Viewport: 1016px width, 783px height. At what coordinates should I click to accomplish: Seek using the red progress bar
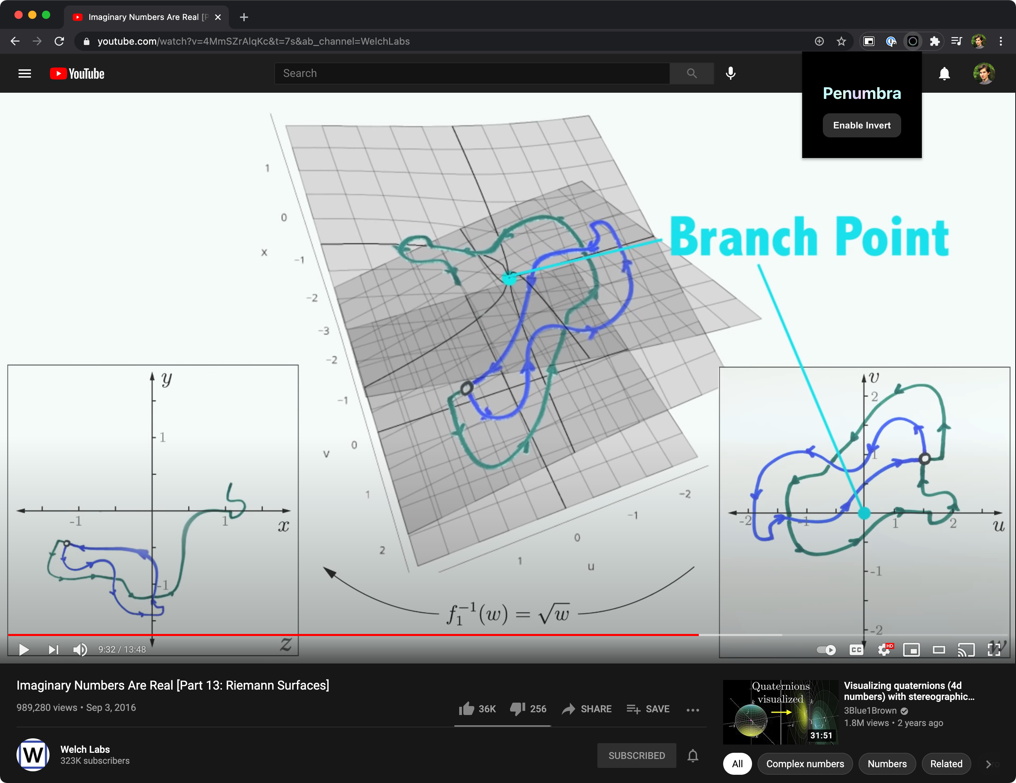pos(354,634)
